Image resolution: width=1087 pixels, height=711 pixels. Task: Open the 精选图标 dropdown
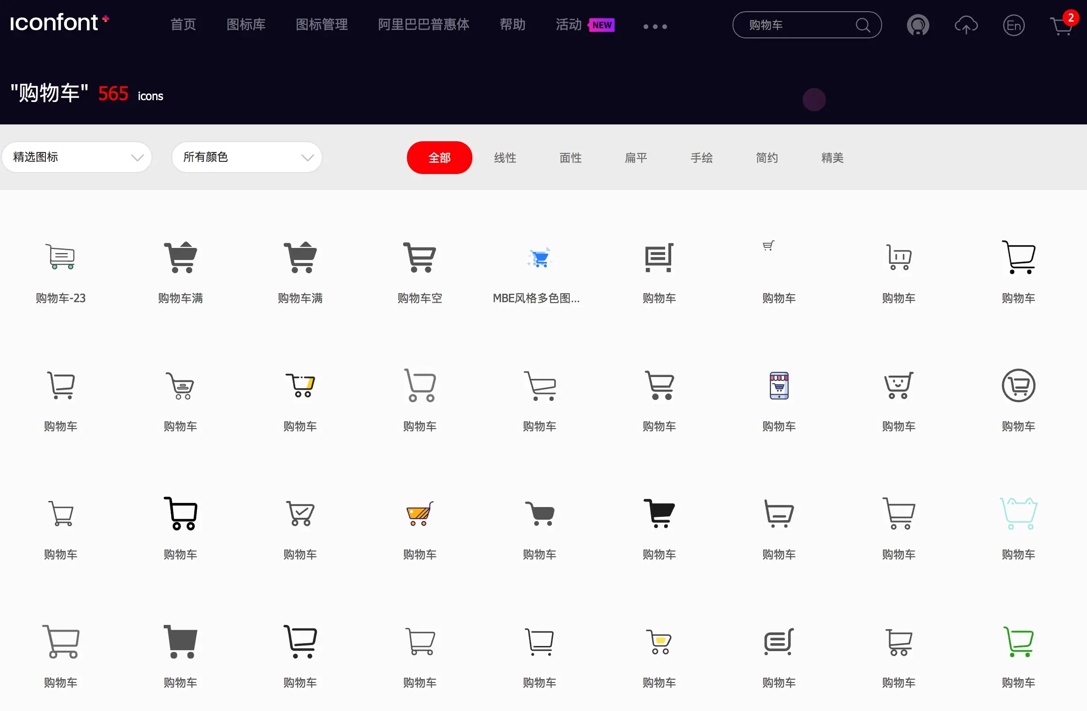(77, 157)
